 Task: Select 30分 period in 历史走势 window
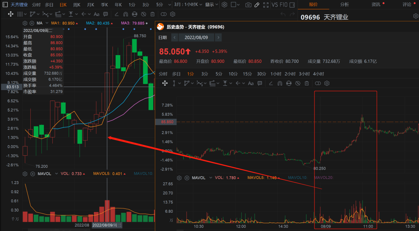coord(261,74)
